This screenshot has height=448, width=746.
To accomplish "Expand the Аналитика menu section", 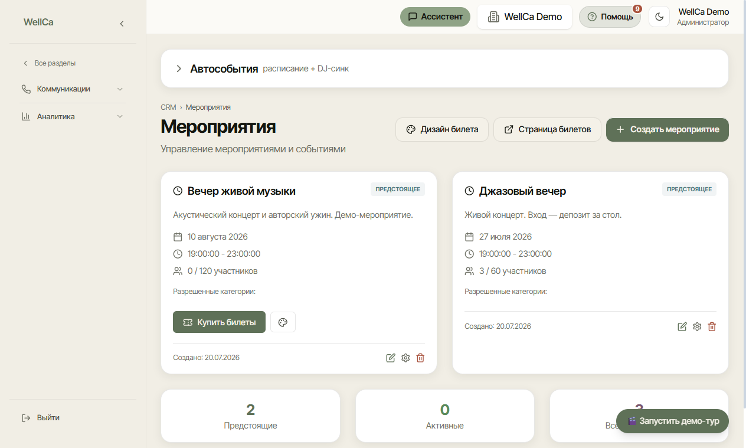I will [73, 116].
